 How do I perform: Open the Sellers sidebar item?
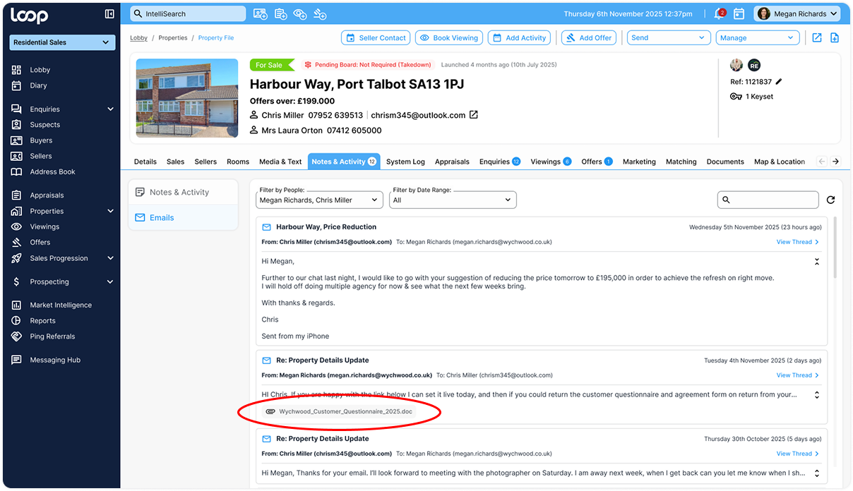click(x=40, y=156)
